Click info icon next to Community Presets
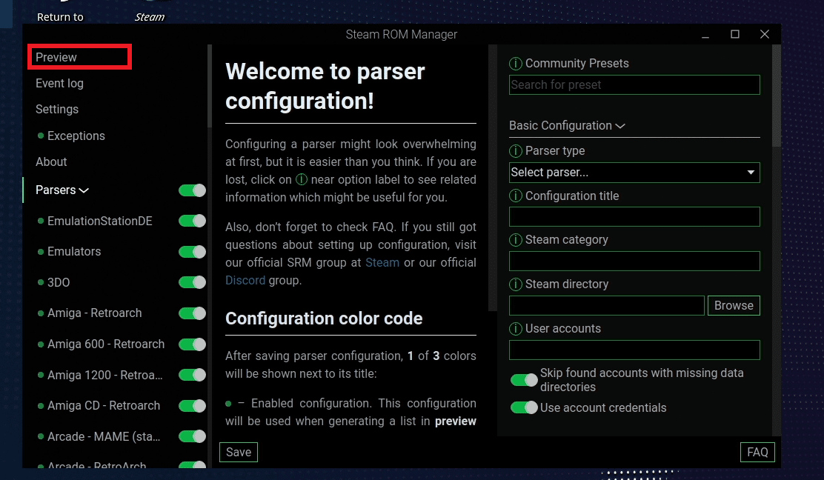 (516, 64)
